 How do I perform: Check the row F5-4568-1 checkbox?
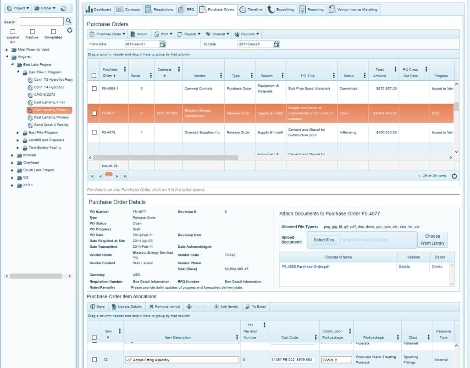[x=94, y=89]
